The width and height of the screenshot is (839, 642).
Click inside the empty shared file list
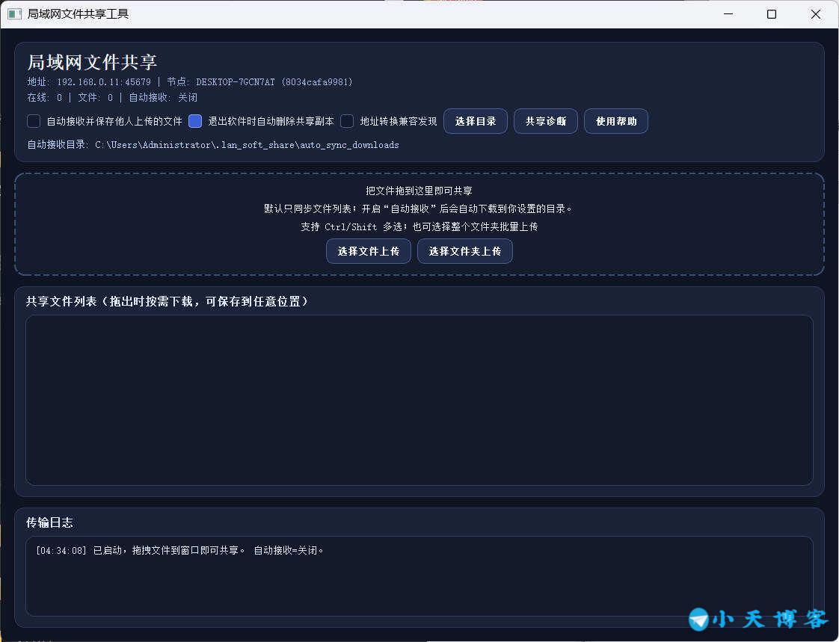pyautogui.click(x=419, y=400)
